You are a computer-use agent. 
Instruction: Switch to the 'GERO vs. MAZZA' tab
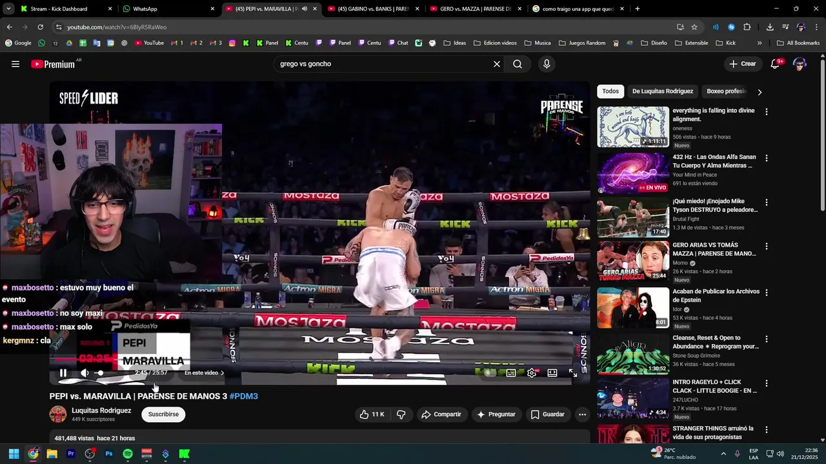(x=476, y=9)
